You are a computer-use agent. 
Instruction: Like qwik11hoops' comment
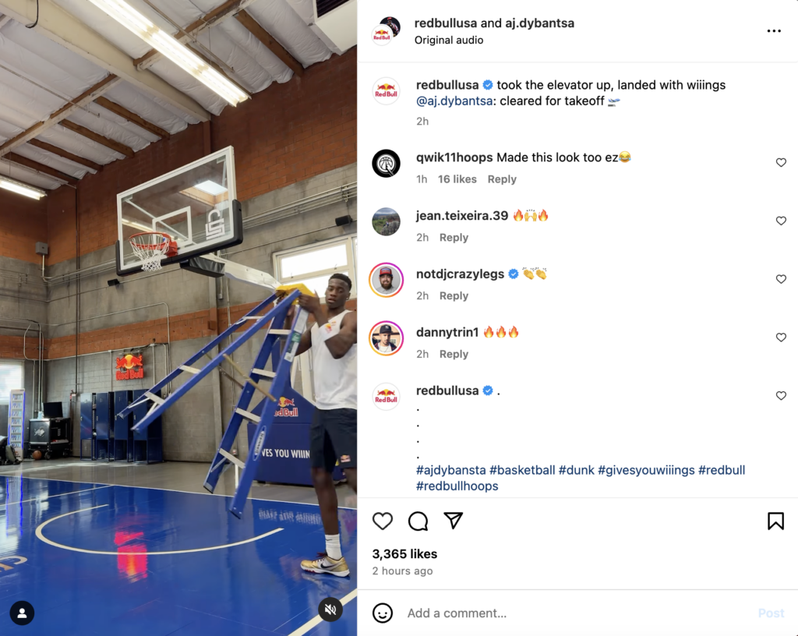point(781,162)
